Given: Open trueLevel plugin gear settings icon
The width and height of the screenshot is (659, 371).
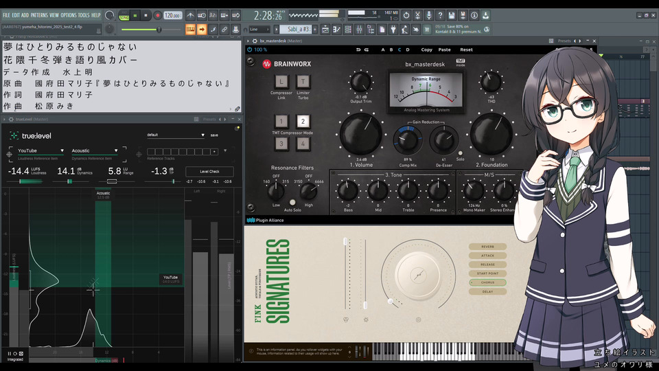Looking at the screenshot, I should pos(11,119).
